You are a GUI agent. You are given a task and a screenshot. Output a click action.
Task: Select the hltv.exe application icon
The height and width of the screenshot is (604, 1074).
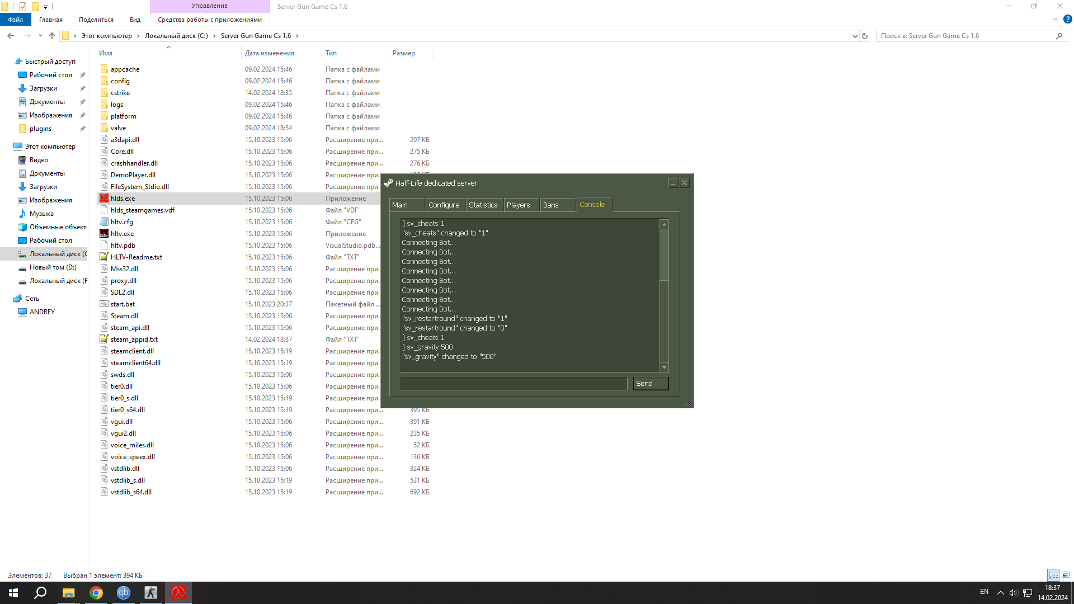104,233
